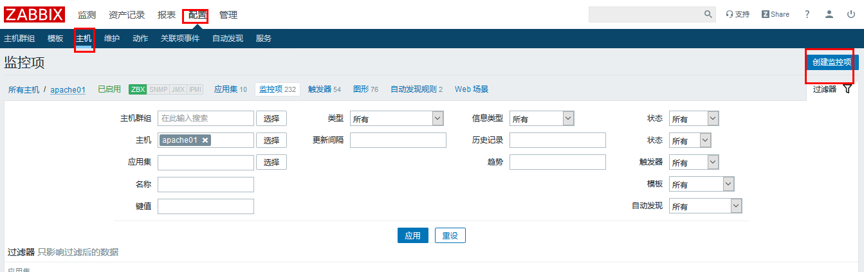Click the green ZBX availability badge
Viewport: 864px width, 272px height.
click(138, 89)
